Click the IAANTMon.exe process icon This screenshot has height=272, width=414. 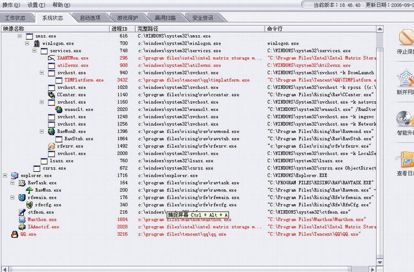pos(51,58)
